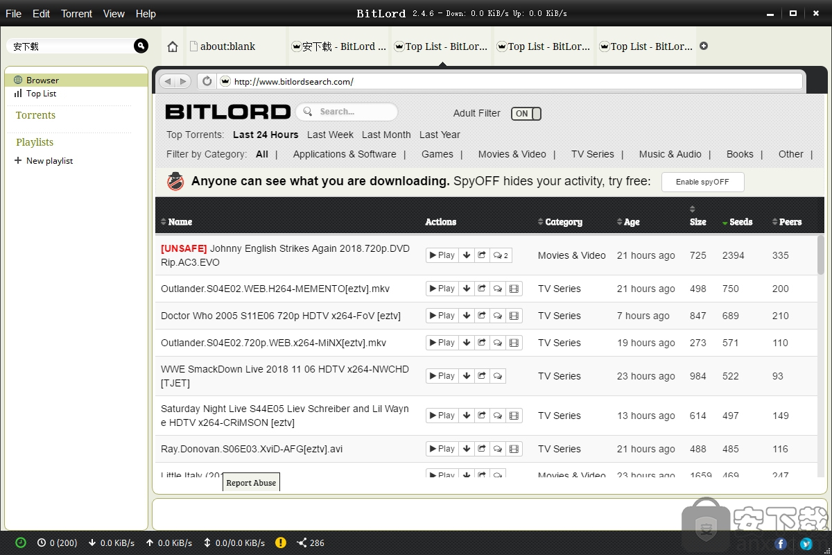Sort the table by Name column
Image resolution: width=832 pixels, height=555 pixels.
coord(176,222)
